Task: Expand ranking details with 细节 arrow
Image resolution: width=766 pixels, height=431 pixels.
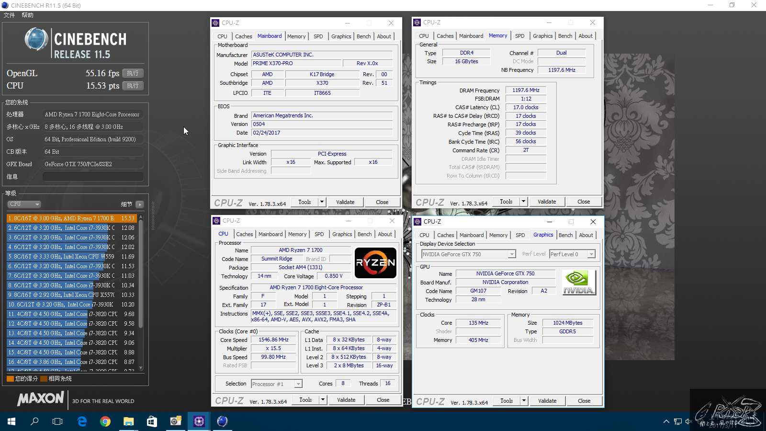Action: (140, 204)
